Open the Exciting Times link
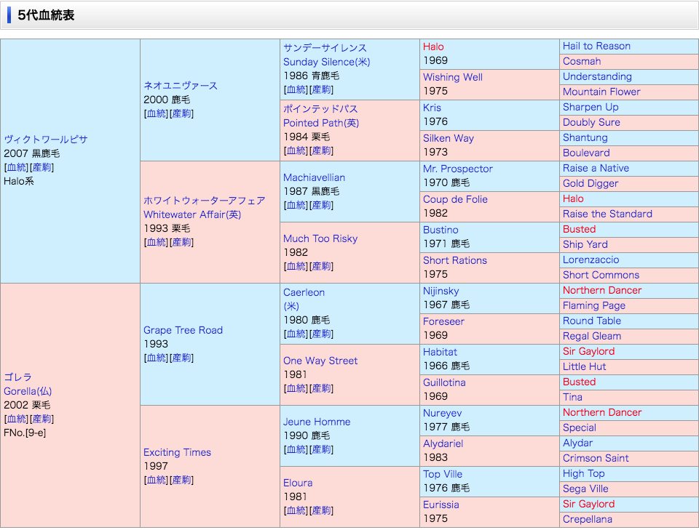Viewport: 699px width, 530px height. 178,452
